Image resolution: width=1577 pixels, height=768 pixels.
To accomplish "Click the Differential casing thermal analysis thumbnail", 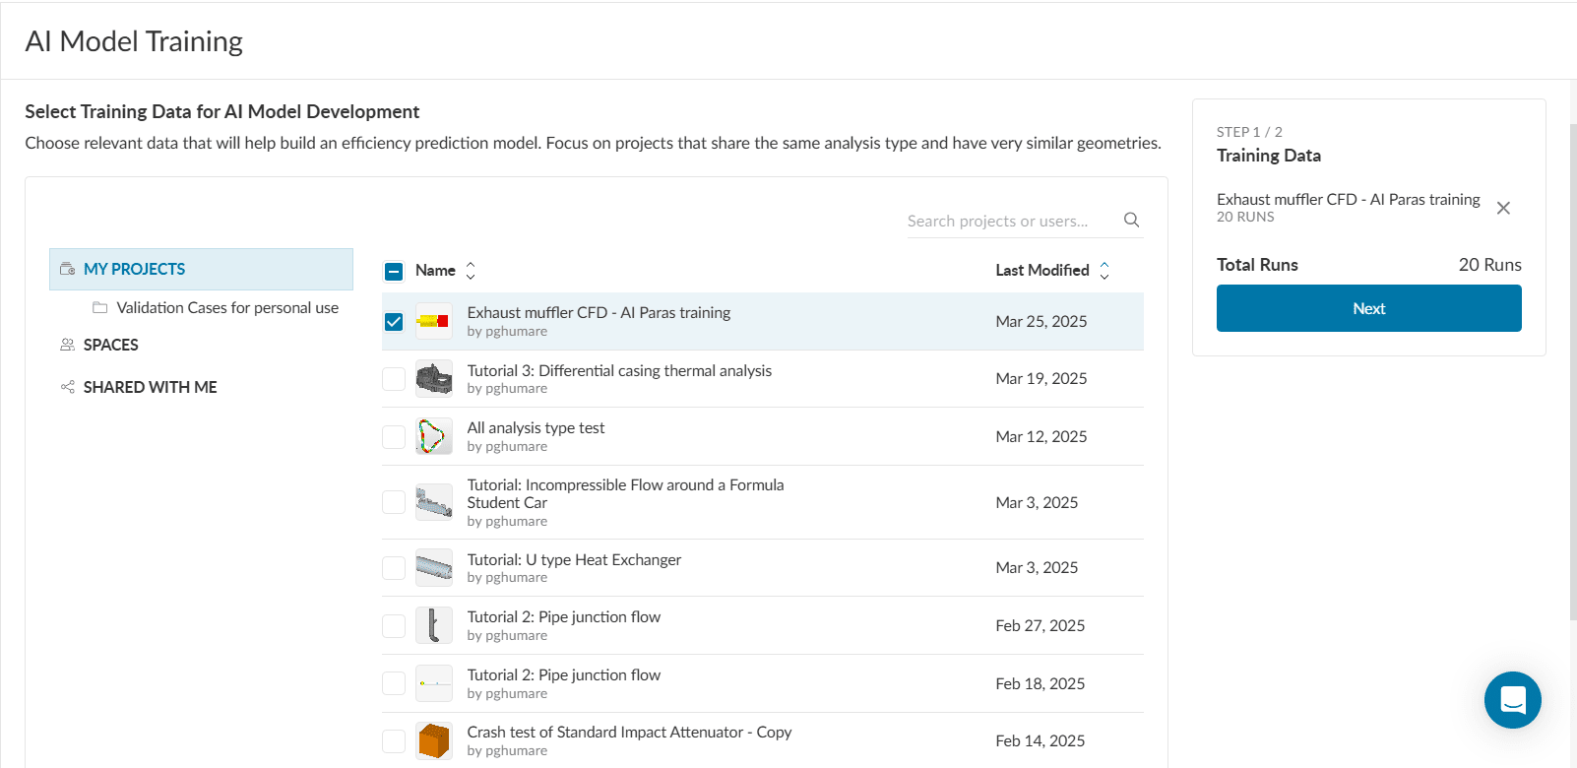I will (x=433, y=378).
